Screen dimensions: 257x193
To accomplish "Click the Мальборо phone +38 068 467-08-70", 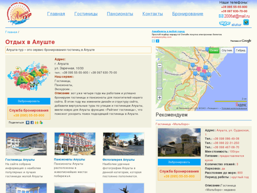I will tap(226, 147).
